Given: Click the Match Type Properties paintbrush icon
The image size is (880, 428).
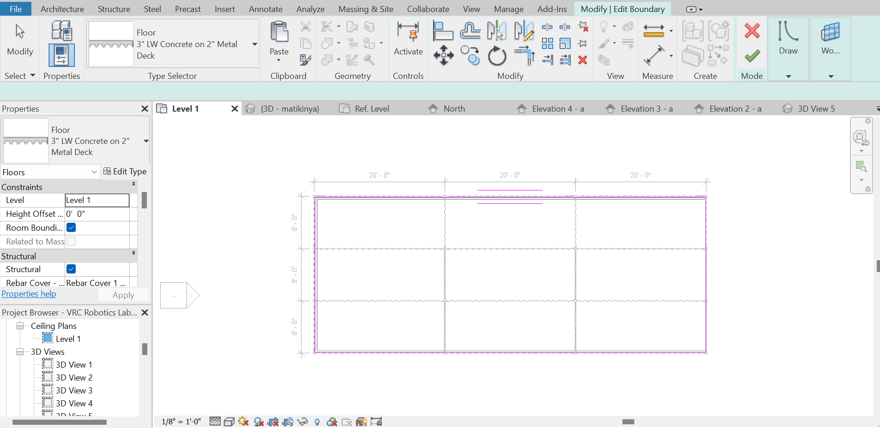Looking at the screenshot, I should (x=305, y=59).
